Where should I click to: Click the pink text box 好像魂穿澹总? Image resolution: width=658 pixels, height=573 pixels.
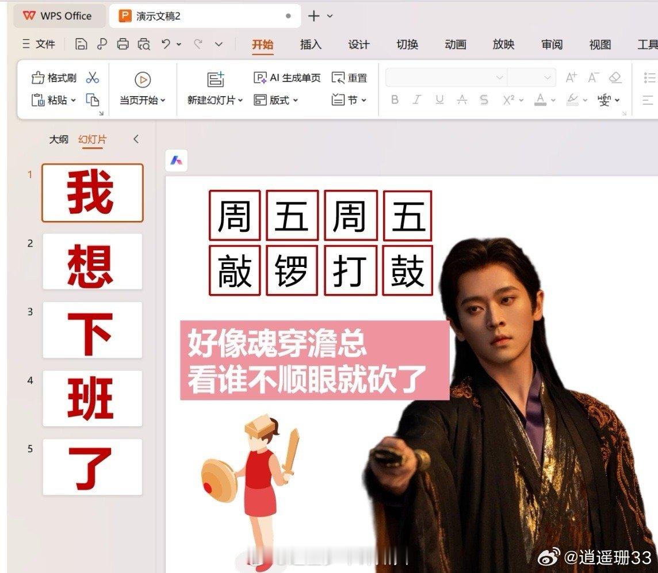[315, 360]
